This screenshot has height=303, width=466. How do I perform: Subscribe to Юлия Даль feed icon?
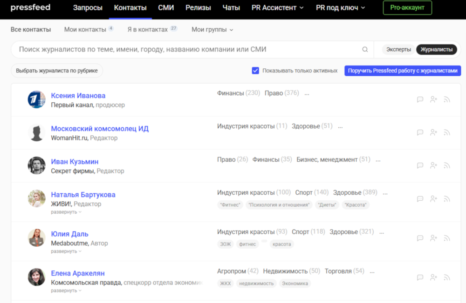[447, 238]
